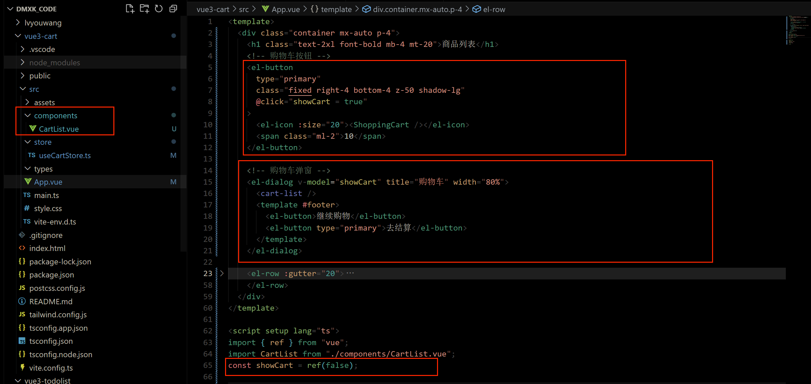The image size is (811, 384).
Task: Click the div.container.mx-auto.p-4 breadcrumb
Action: point(417,9)
